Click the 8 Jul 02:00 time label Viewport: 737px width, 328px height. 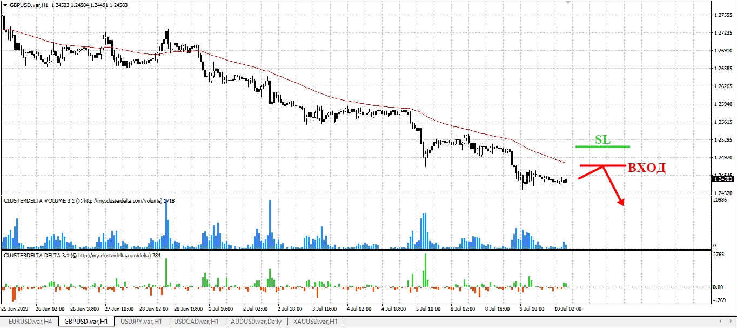tap(464, 310)
